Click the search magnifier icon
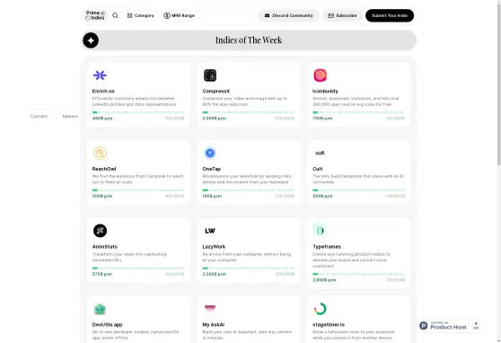501x343 pixels. pyautogui.click(x=115, y=15)
